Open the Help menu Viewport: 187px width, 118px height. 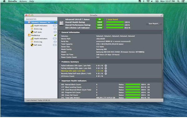coord(32,1)
